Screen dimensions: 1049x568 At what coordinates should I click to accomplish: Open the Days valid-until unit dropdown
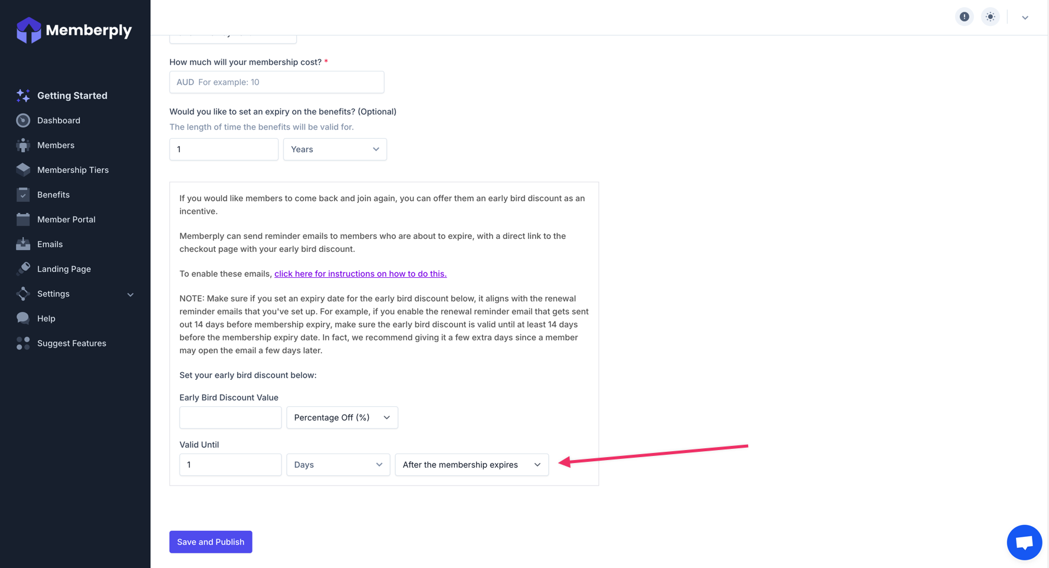pyautogui.click(x=337, y=465)
